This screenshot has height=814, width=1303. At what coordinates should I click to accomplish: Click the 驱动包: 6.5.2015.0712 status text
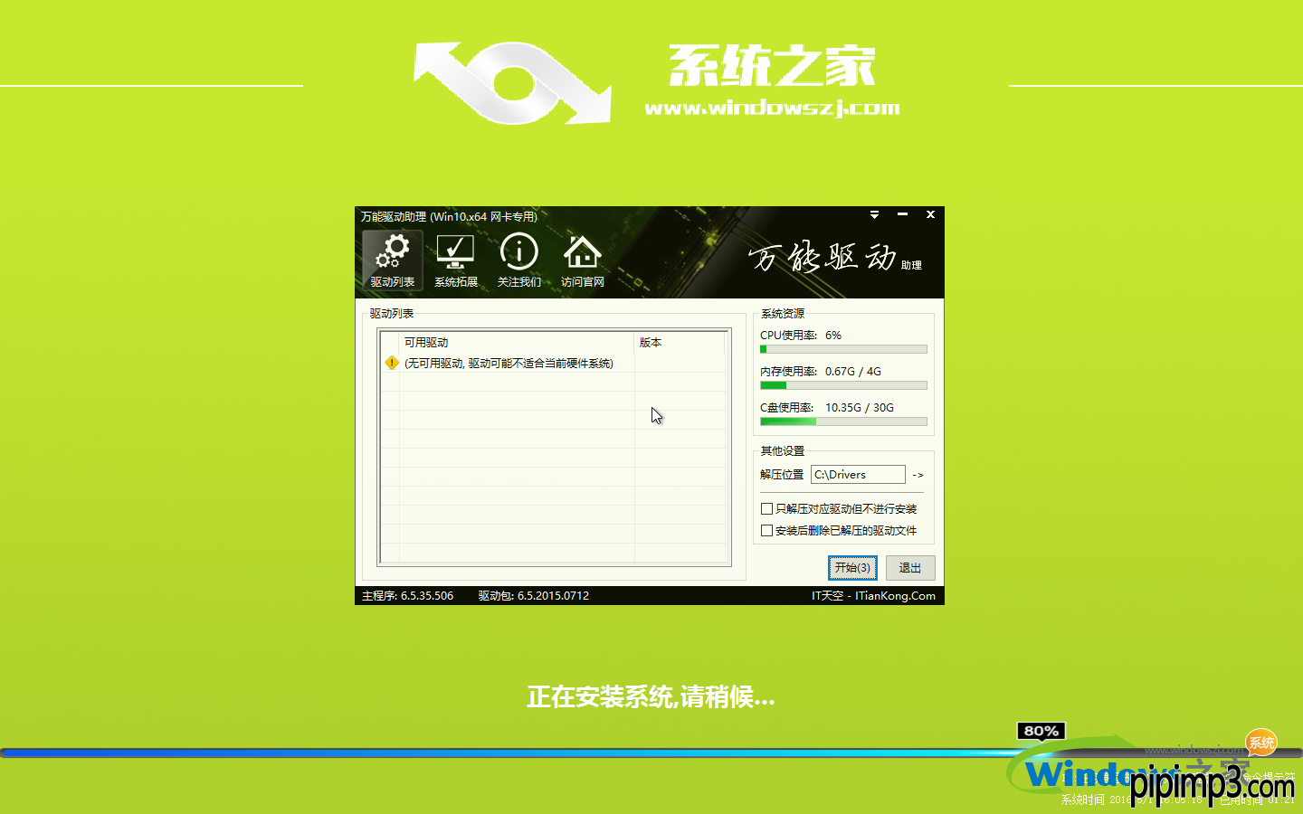point(534,596)
